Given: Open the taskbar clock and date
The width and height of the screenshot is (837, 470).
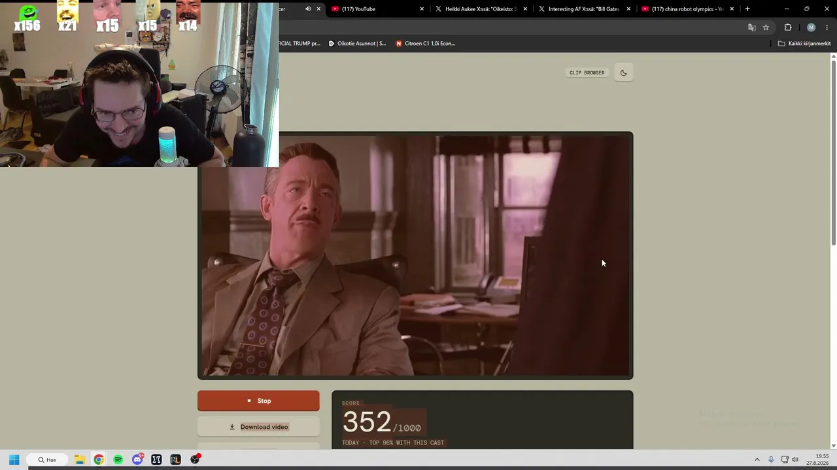Looking at the screenshot, I should coord(818,460).
